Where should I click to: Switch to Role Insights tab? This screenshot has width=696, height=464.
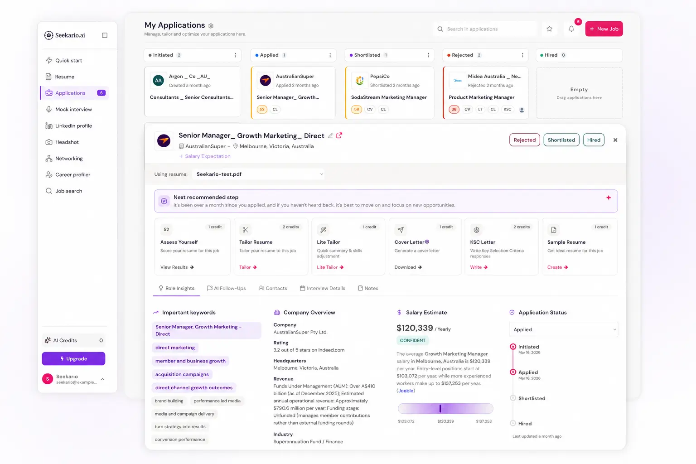176,288
